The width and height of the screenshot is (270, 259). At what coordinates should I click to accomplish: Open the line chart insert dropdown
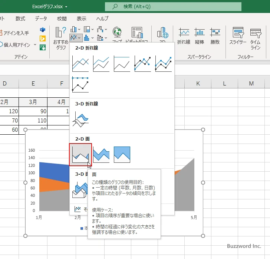click(76, 38)
